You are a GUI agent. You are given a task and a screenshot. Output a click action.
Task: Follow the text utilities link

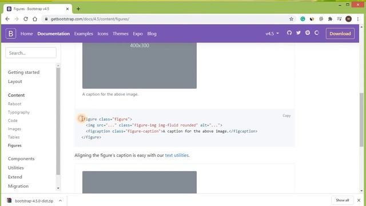click(x=177, y=155)
